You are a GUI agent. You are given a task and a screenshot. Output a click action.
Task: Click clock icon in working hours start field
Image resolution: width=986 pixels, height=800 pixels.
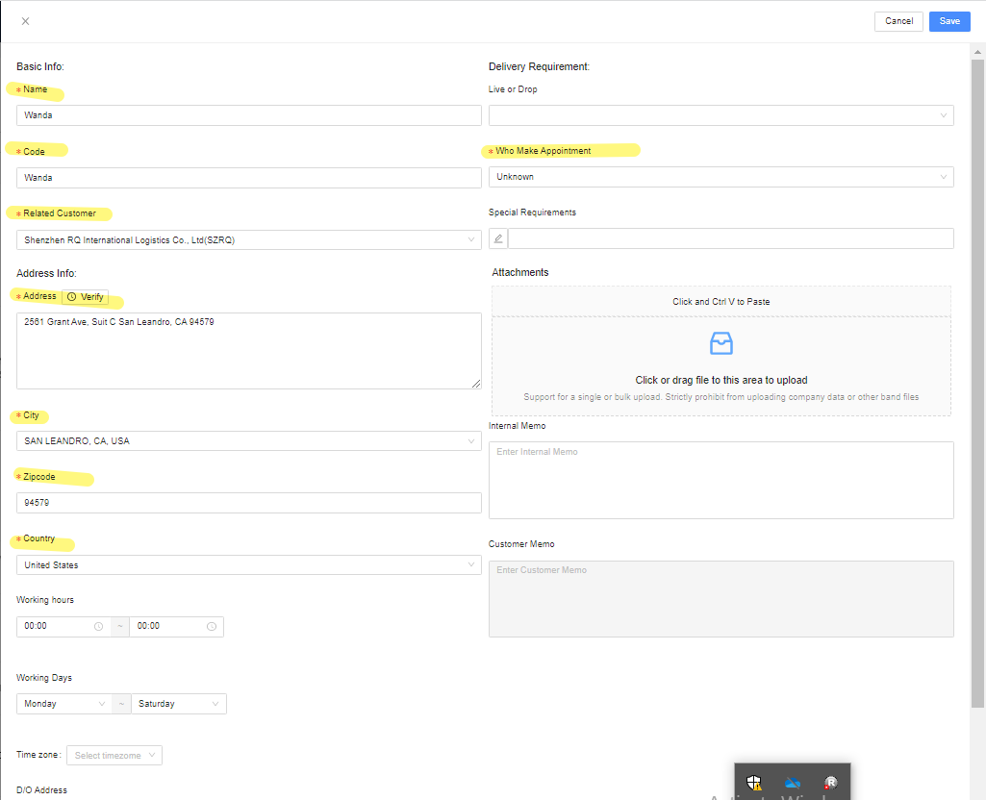point(98,626)
